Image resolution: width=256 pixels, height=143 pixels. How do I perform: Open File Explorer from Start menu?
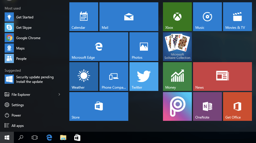coord(17,95)
